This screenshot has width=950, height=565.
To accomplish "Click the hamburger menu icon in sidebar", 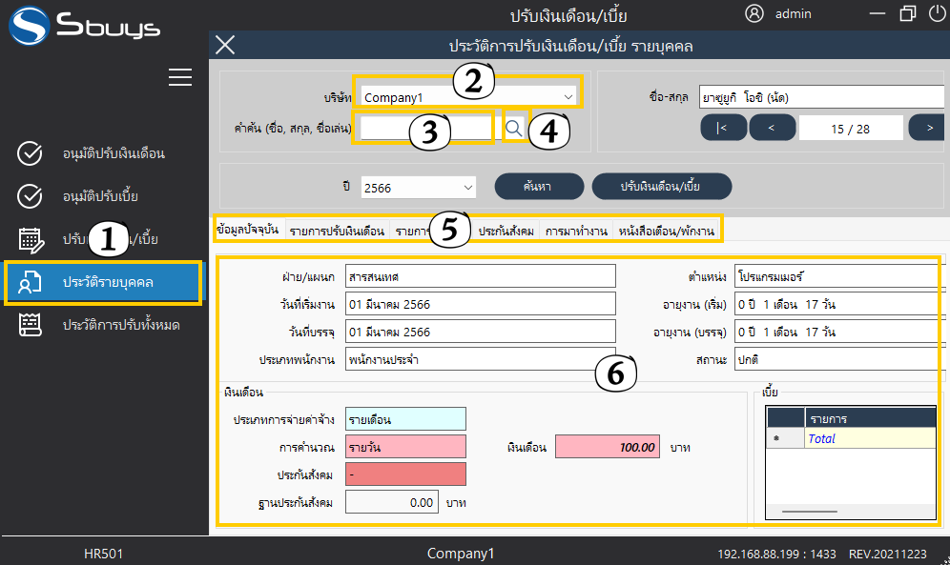I will click(x=180, y=77).
